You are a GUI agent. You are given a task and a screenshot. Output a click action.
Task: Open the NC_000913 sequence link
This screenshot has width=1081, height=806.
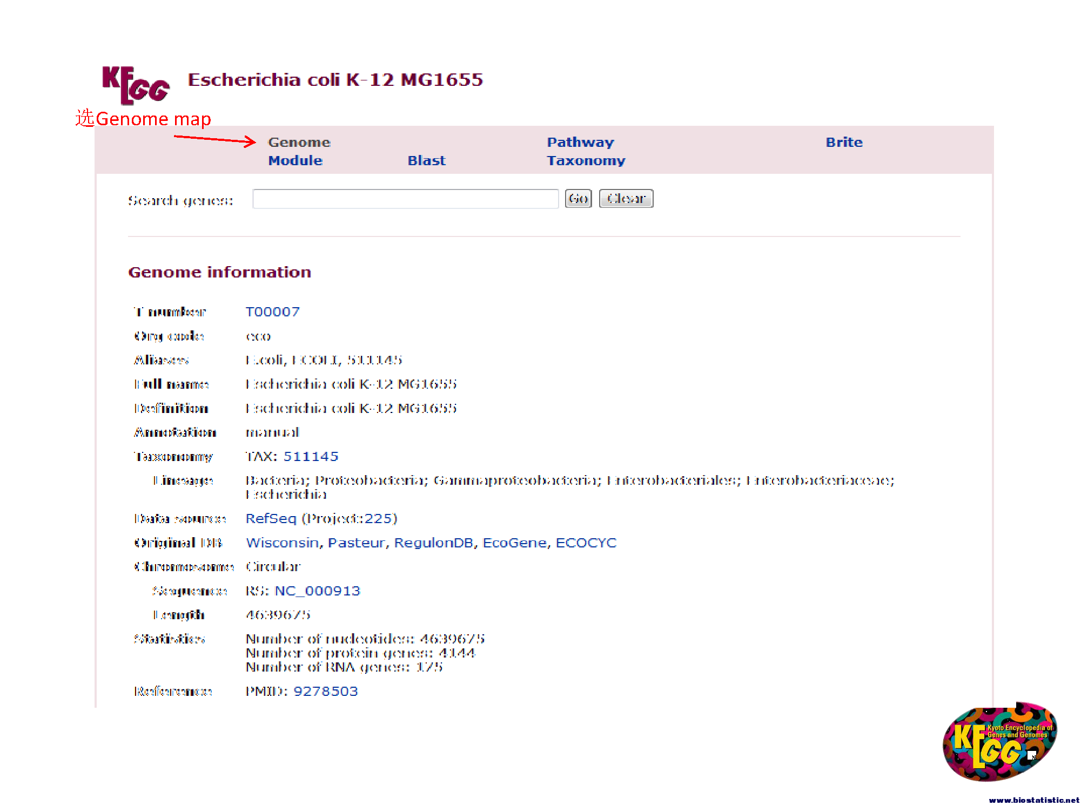pos(318,591)
